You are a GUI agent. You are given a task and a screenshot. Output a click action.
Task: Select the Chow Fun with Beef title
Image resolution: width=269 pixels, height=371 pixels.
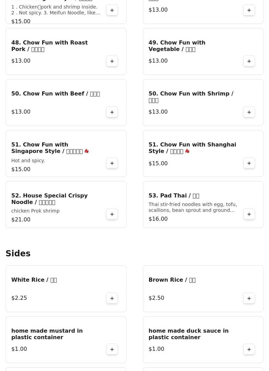click(x=55, y=94)
